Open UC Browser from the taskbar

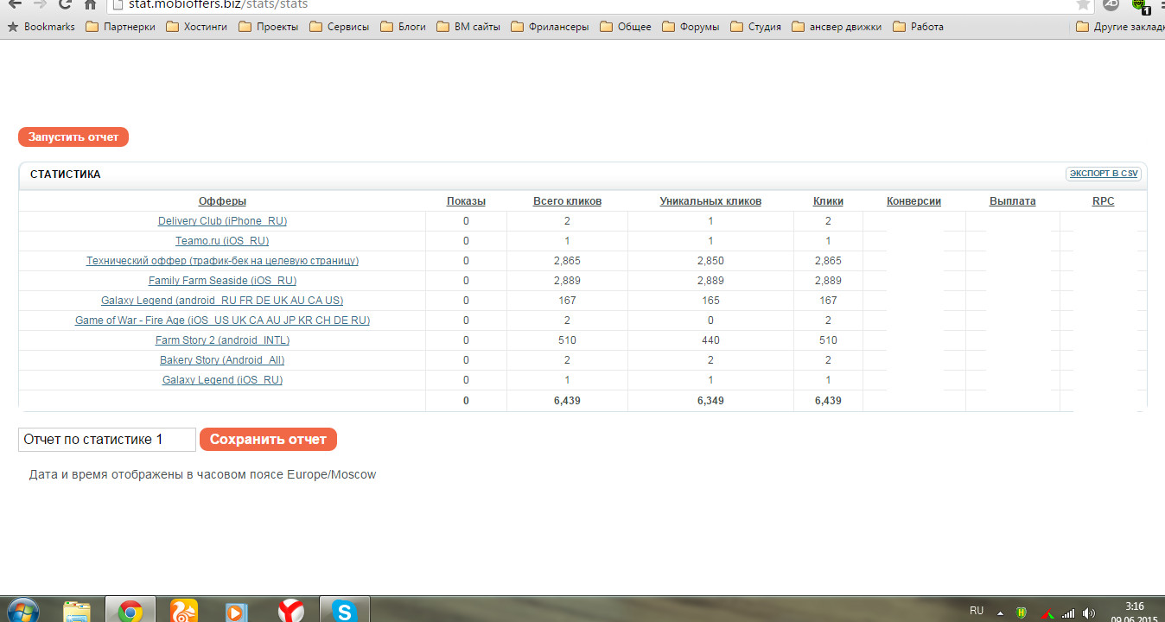pyautogui.click(x=183, y=612)
